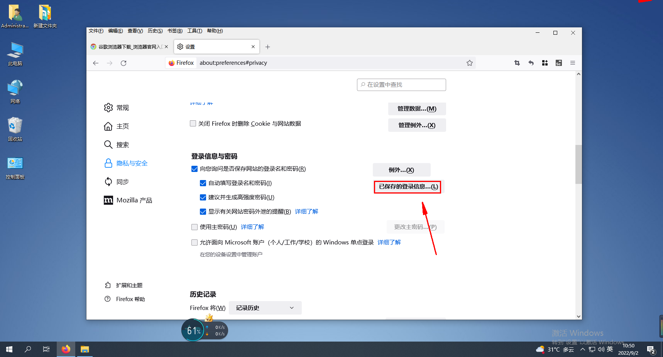Open 搜索 search settings
Screen dimensions: 663x357
point(117,145)
